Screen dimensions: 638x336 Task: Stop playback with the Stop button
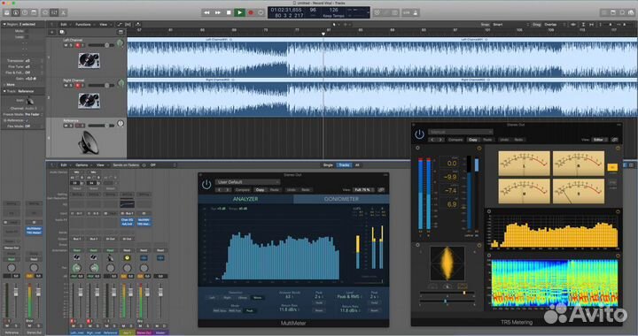click(229, 12)
